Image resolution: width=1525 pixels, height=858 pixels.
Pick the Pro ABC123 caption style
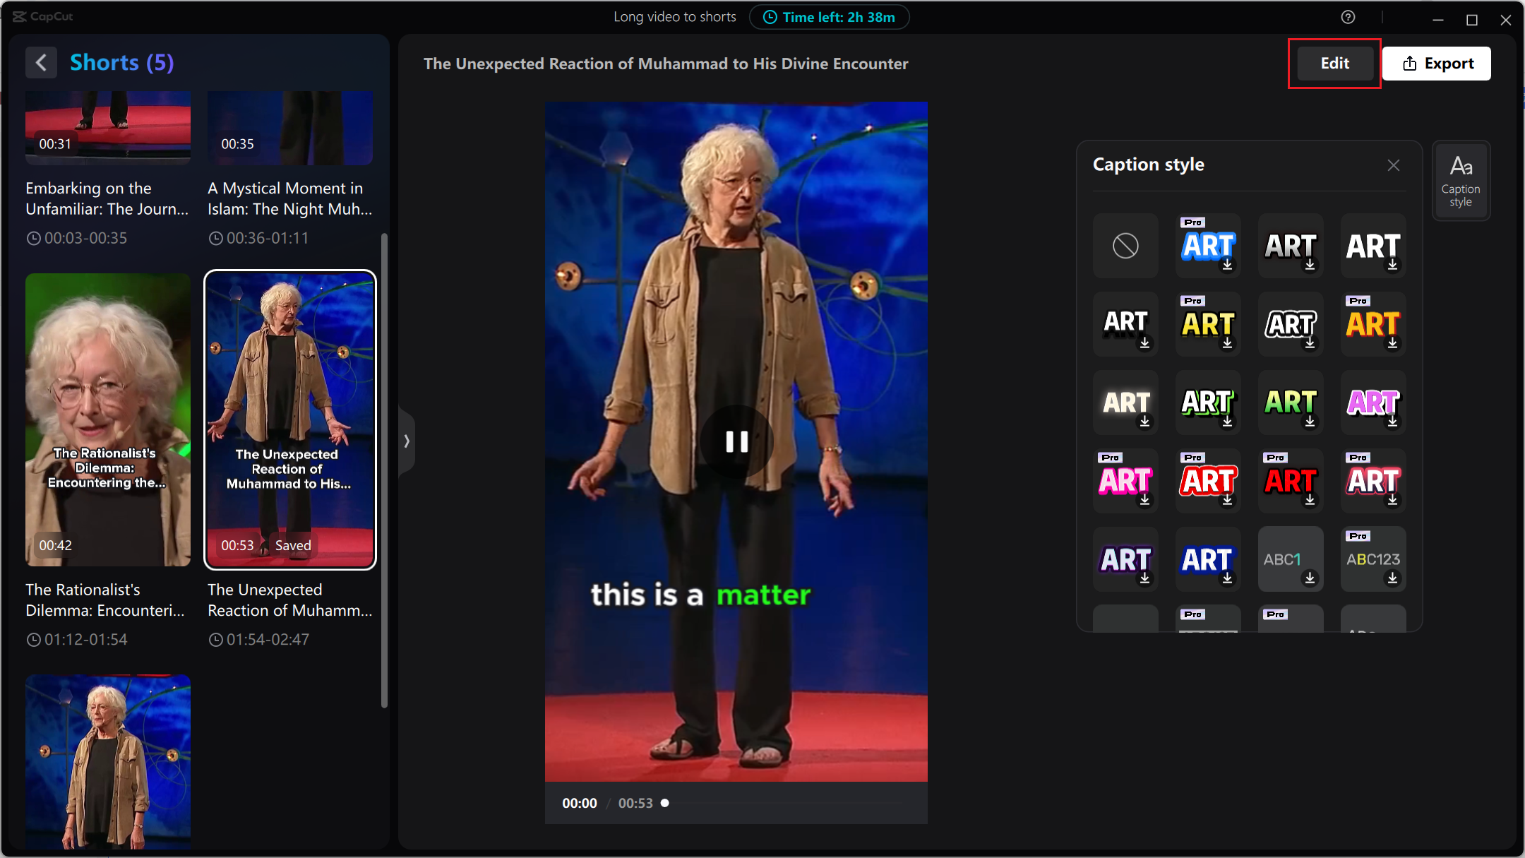pyautogui.click(x=1372, y=559)
